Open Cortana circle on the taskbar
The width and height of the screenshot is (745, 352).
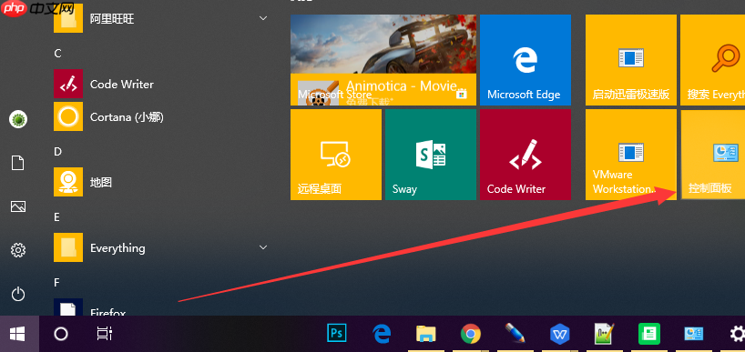point(61,334)
